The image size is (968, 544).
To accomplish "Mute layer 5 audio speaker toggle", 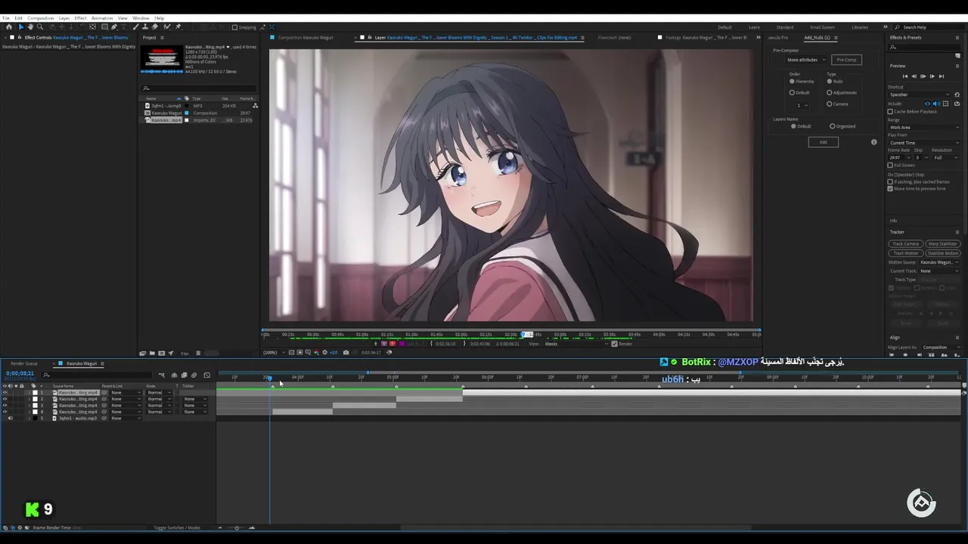I will [x=11, y=418].
